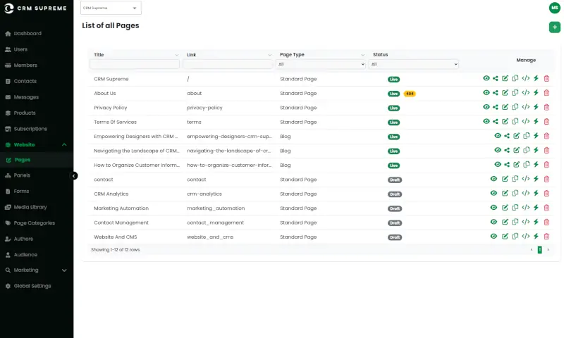View the Privacy Policy page eye icon
Screen dimensions: 564x338
pyautogui.click(x=486, y=107)
